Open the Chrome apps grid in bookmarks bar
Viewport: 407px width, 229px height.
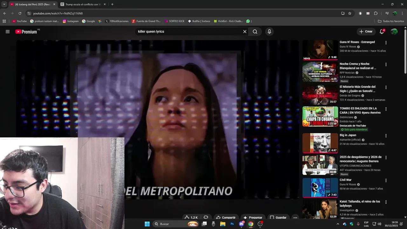coord(4,21)
